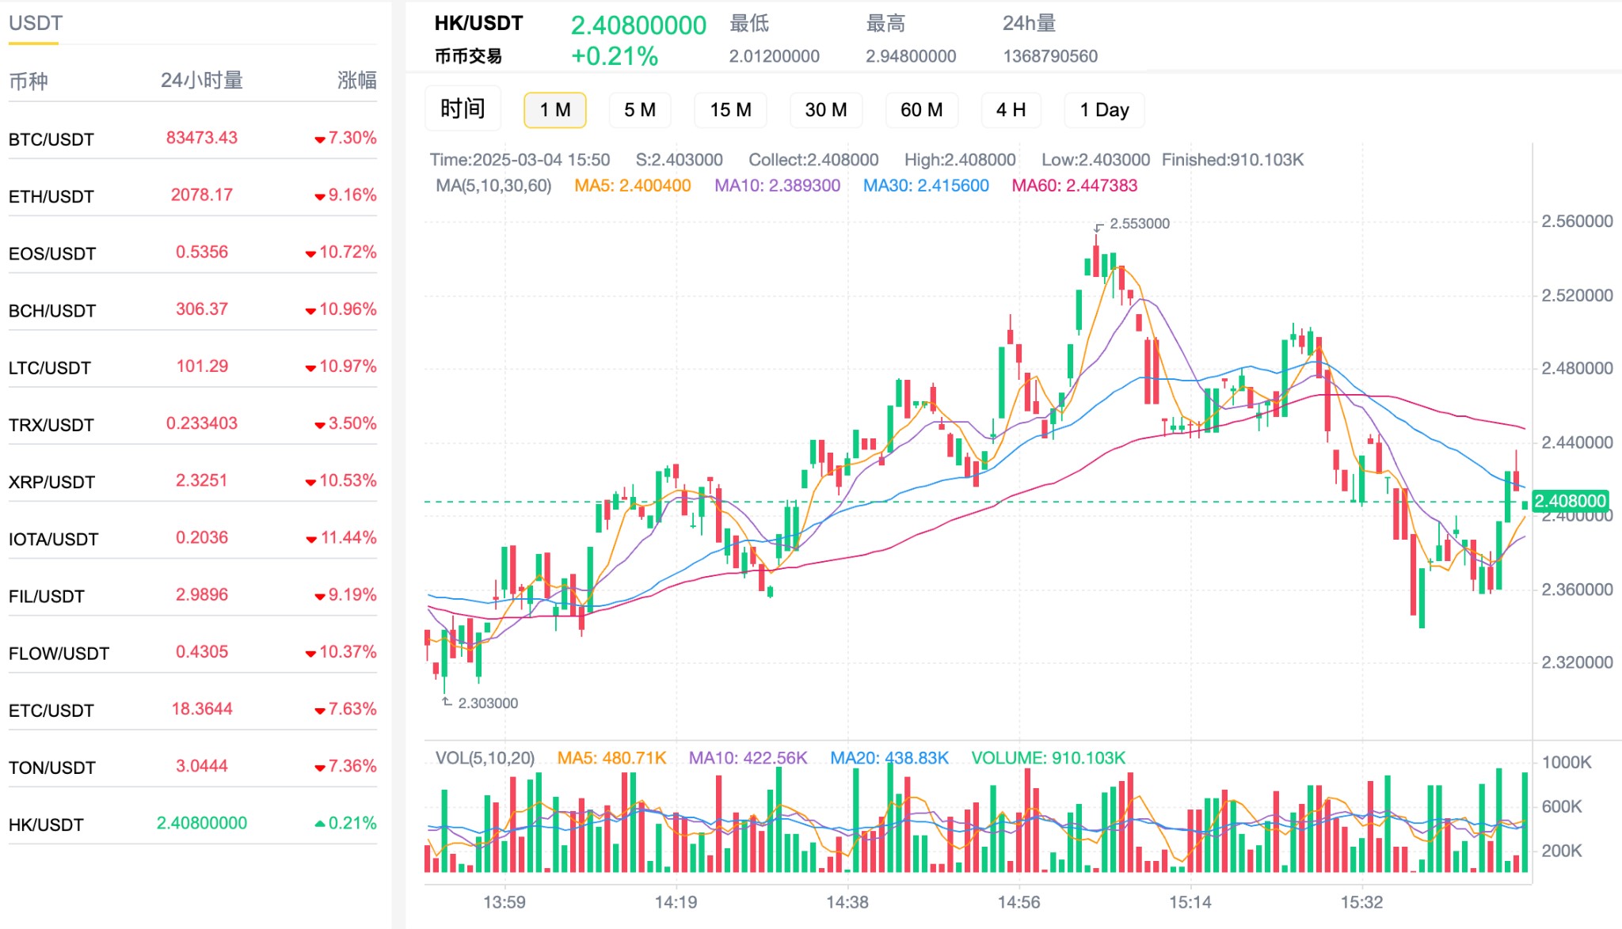Click the 24小时量 column header

(201, 80)
